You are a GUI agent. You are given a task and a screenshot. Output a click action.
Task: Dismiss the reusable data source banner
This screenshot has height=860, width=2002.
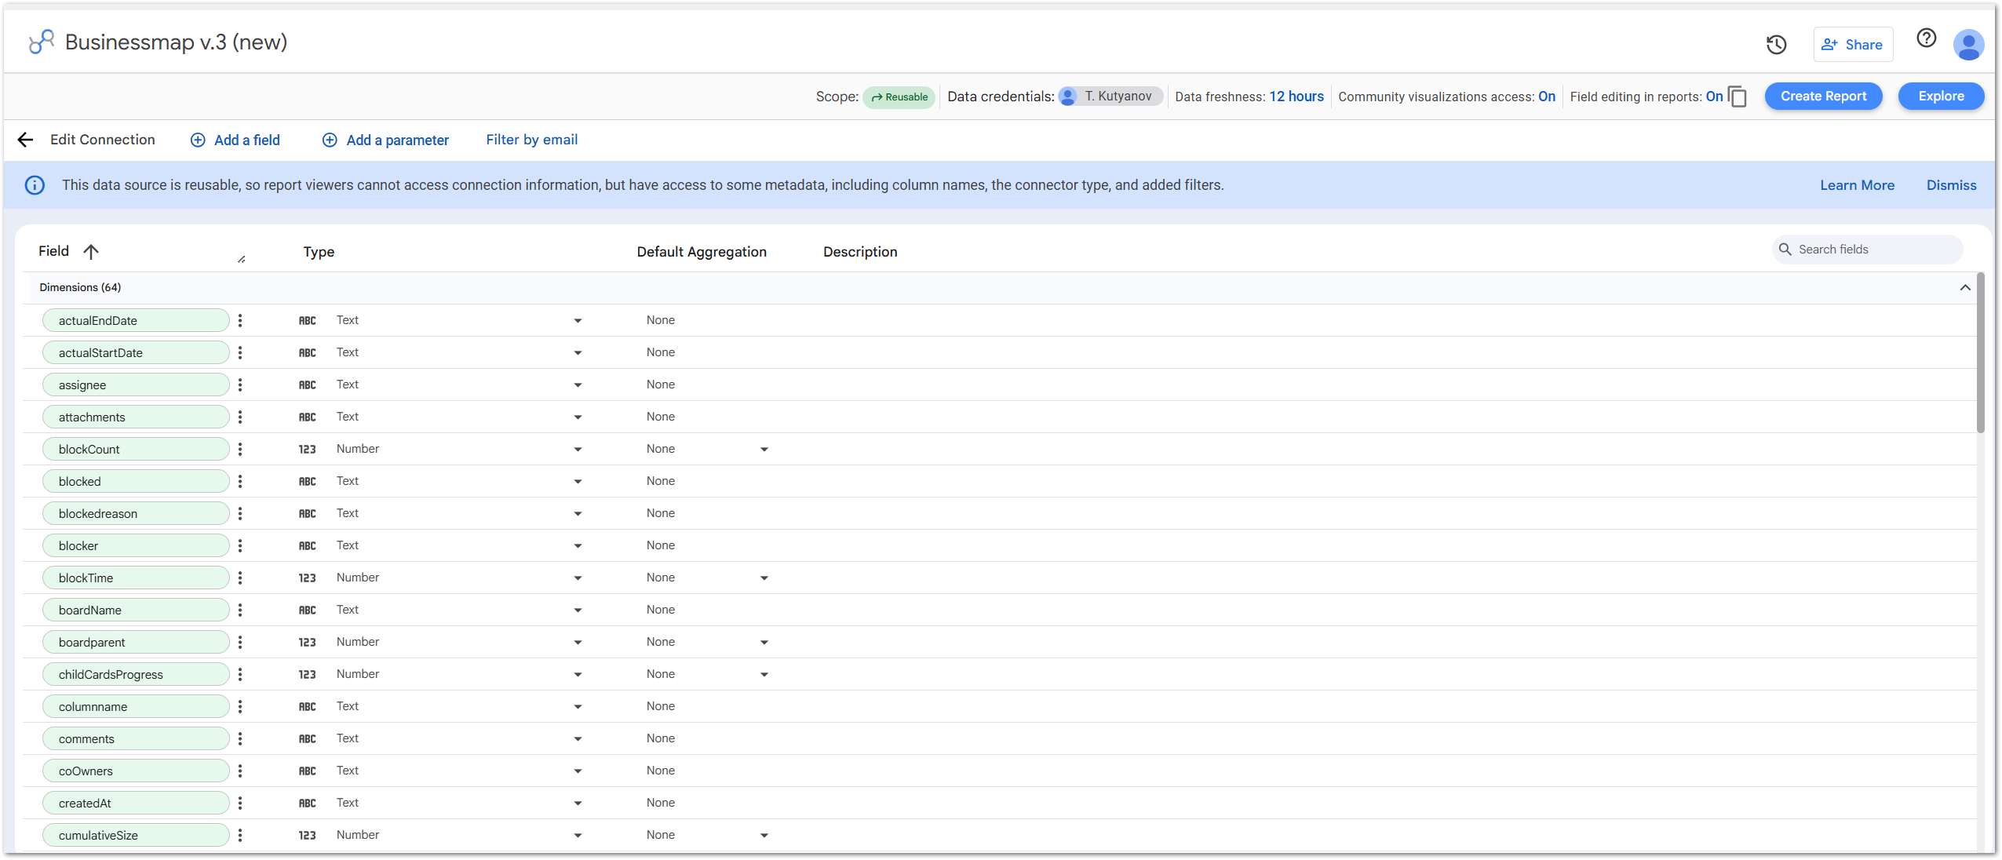[x=1950, y=185]
